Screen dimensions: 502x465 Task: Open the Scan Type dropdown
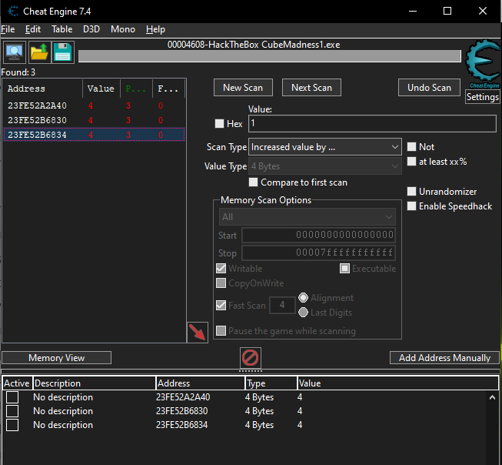[325, 147]
